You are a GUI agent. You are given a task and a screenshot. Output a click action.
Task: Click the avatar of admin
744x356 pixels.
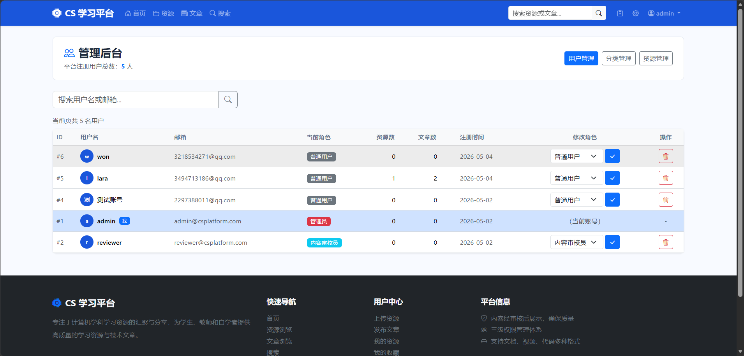87,221
